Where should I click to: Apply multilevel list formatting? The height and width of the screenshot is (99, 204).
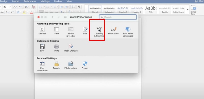pos(55,7)
